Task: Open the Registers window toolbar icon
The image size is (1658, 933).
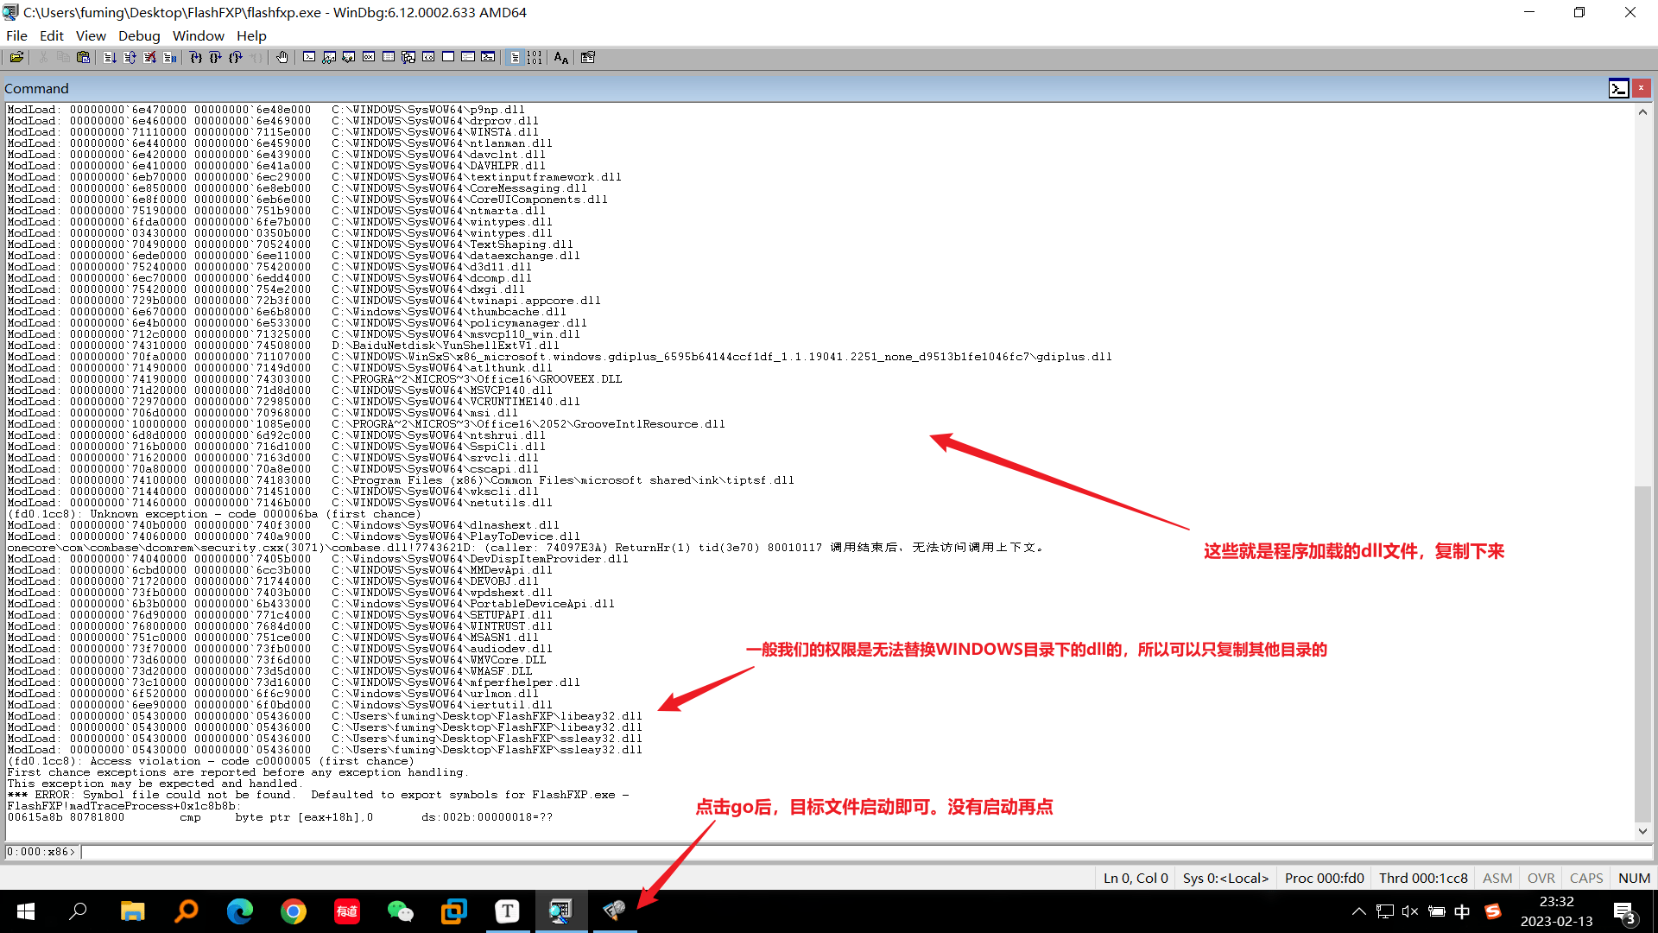Action: click(x=369, y=57)
